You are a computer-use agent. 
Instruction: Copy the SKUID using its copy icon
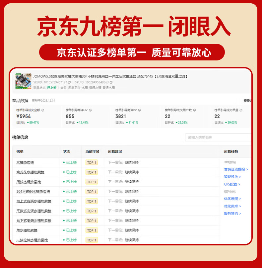[x=69, y=82]
